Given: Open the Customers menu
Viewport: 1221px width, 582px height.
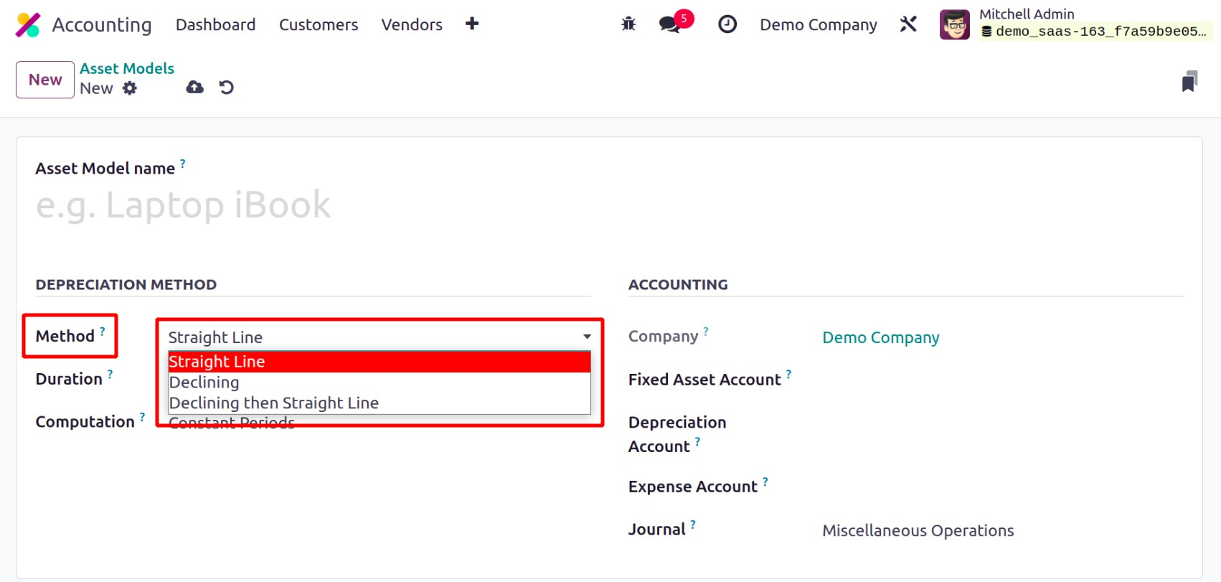Looking at the screenshot, I should [x=319, y=24].
